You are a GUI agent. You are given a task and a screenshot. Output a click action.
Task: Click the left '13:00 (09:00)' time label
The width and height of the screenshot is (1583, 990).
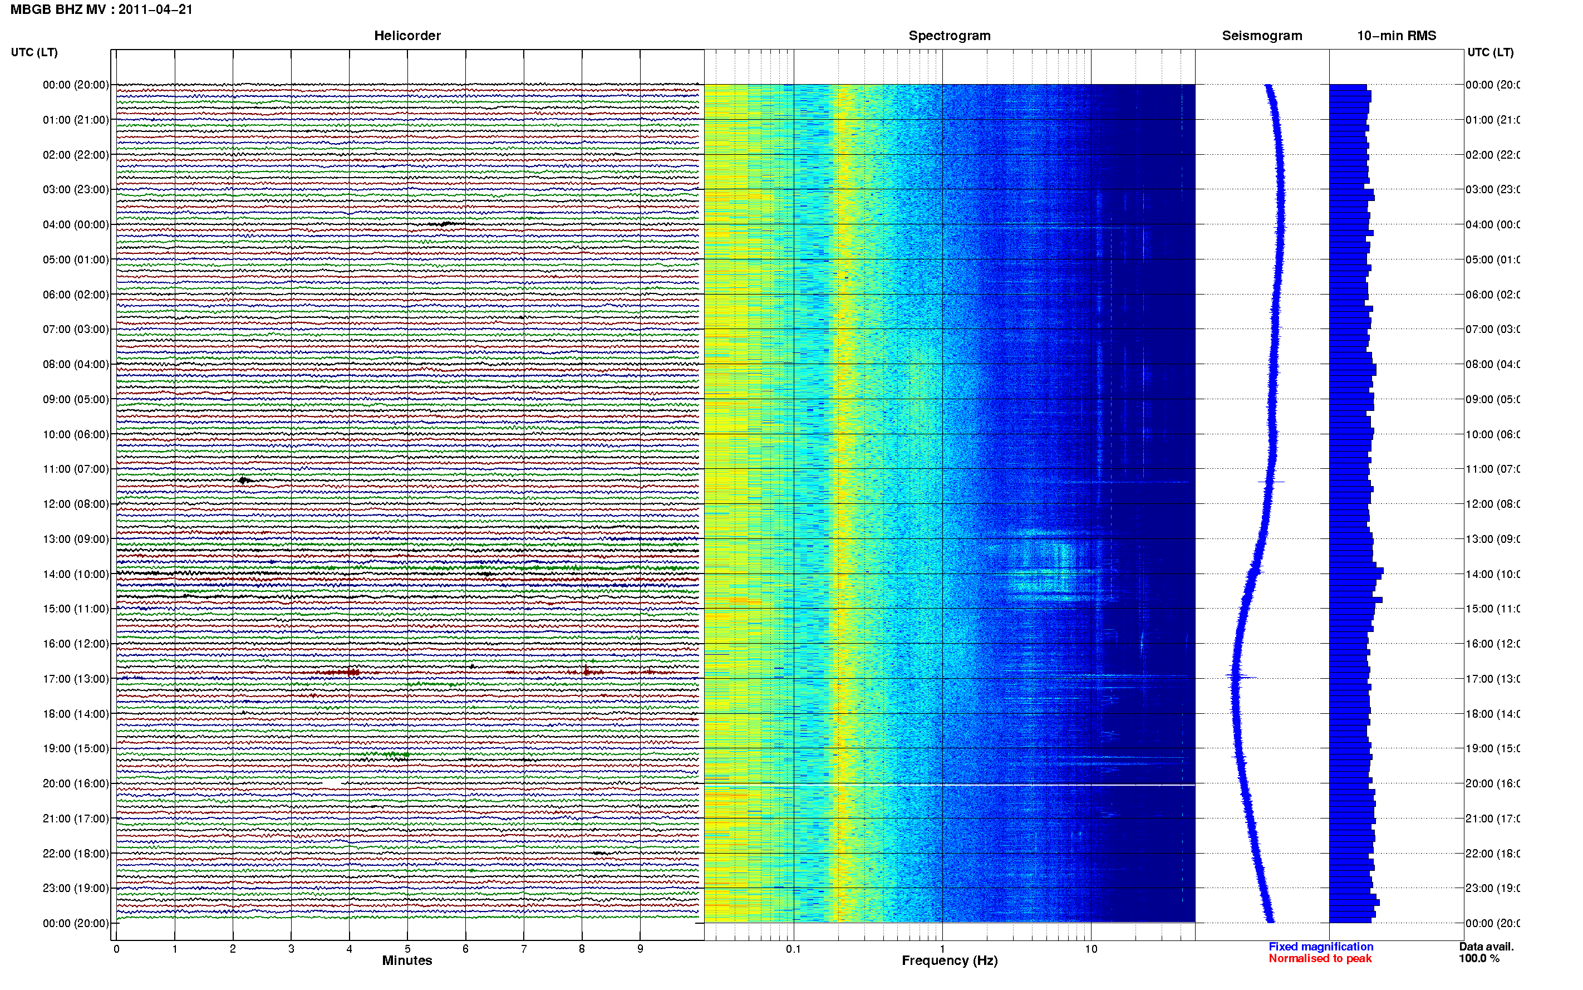click(76, 539)
